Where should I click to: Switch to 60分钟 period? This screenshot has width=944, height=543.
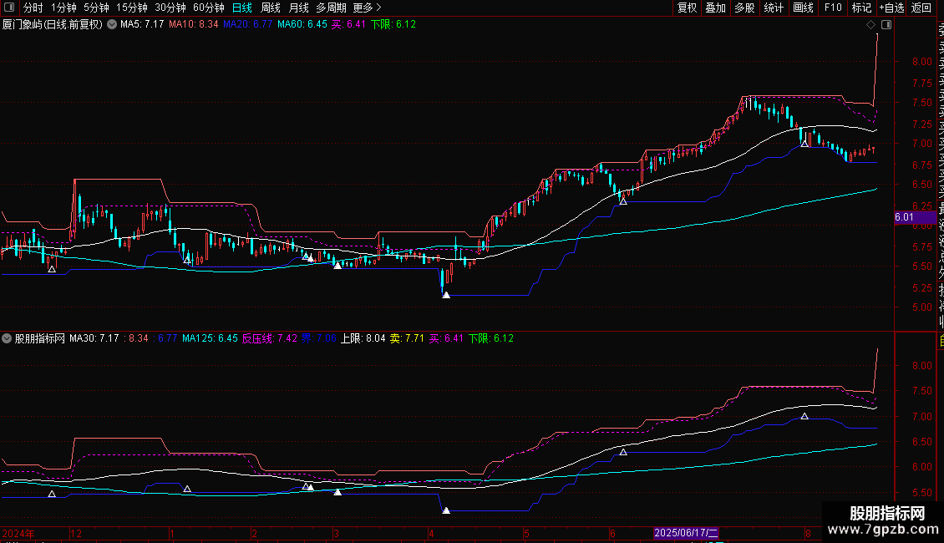208,8
